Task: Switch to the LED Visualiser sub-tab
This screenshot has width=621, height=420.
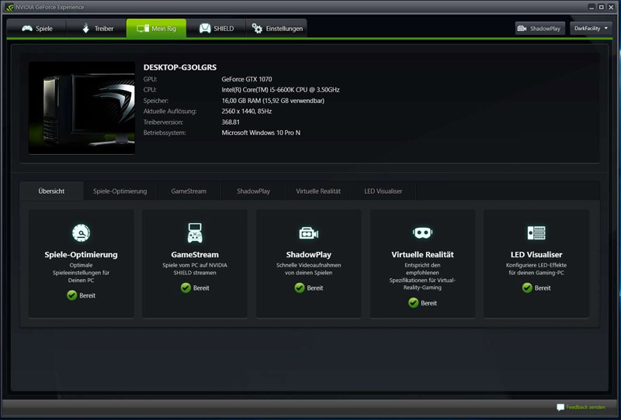Action: (383, 191)
